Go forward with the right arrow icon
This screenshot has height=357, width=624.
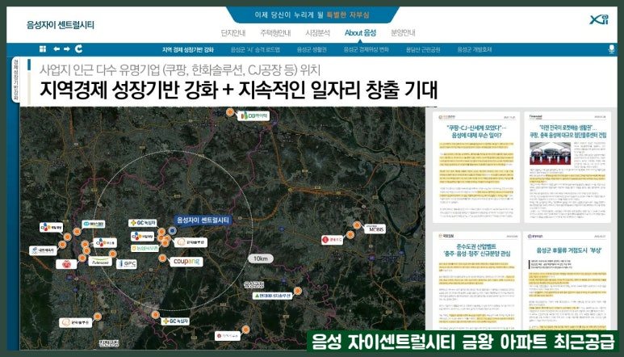[67, 49]
